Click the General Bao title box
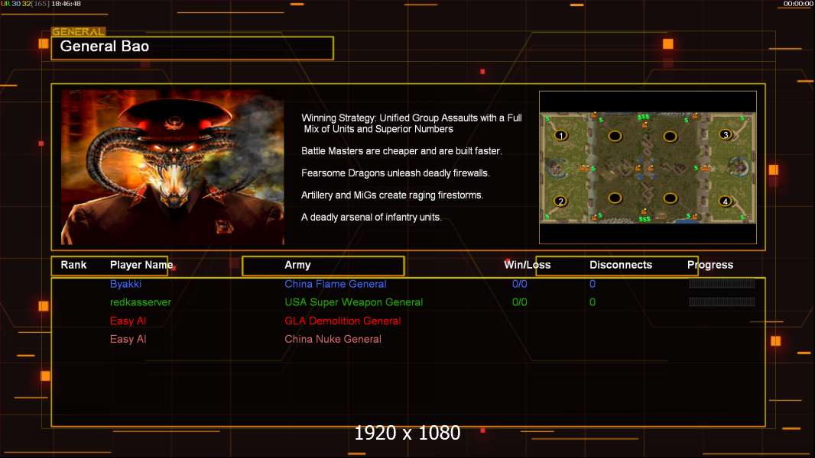This screenshot has width=815, height=458. click(x=193, y=48)
